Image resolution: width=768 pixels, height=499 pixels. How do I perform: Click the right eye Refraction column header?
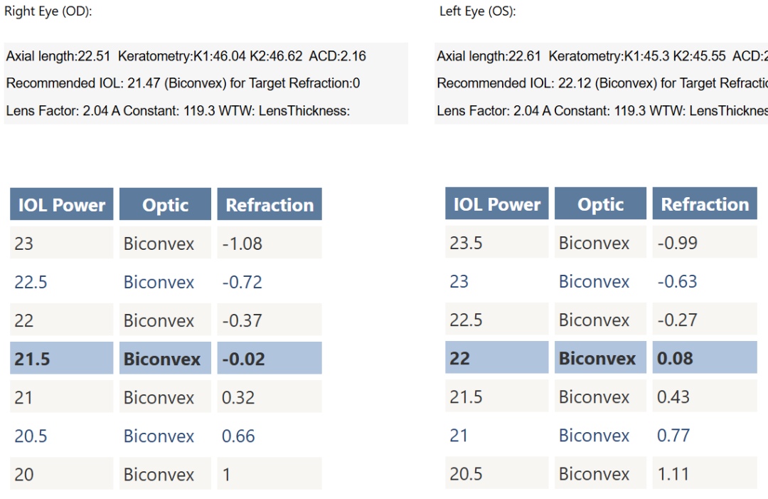[270, 205]
